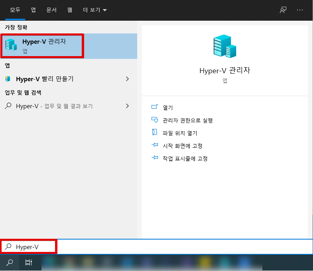Click the 업무 및 웹 검색 header
Viewport: 313px width, 271px height.
point(23,92)
